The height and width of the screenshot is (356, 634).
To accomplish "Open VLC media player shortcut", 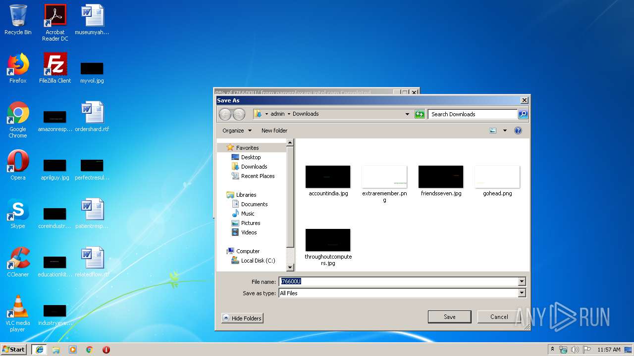I will (18, 313).
